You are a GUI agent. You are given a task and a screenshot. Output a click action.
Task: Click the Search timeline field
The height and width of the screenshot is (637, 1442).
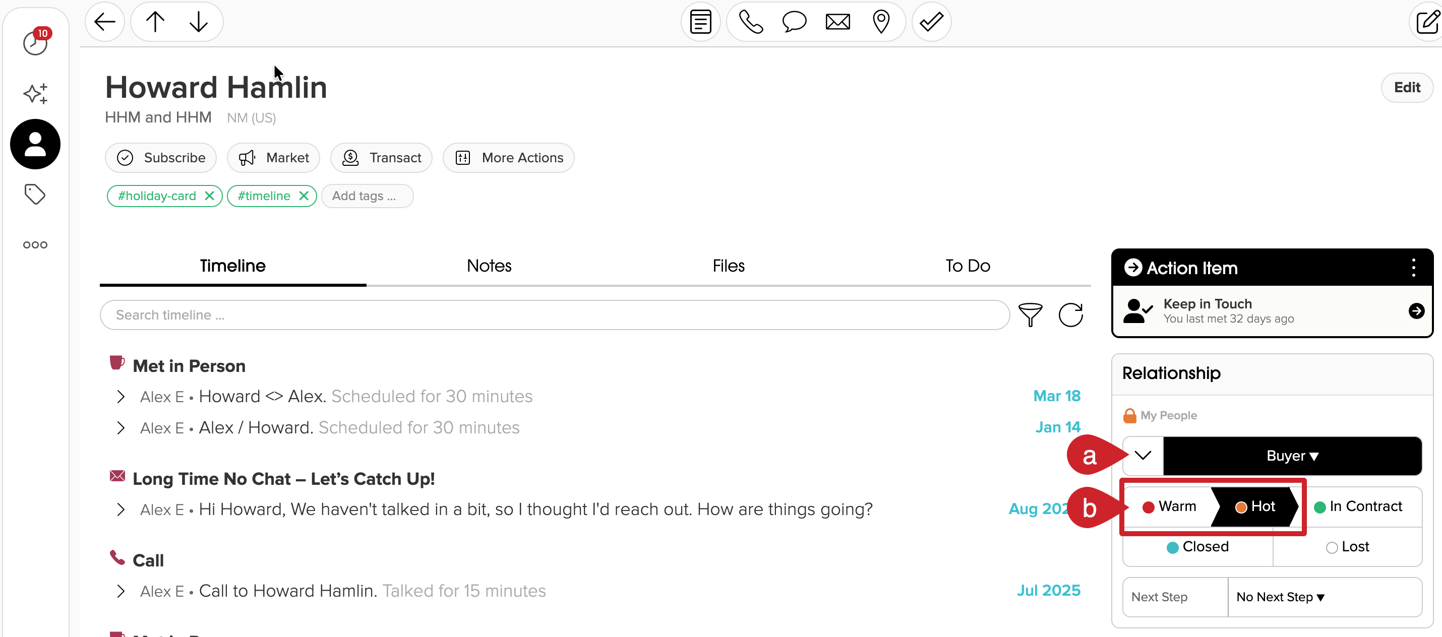coord(554,315)
